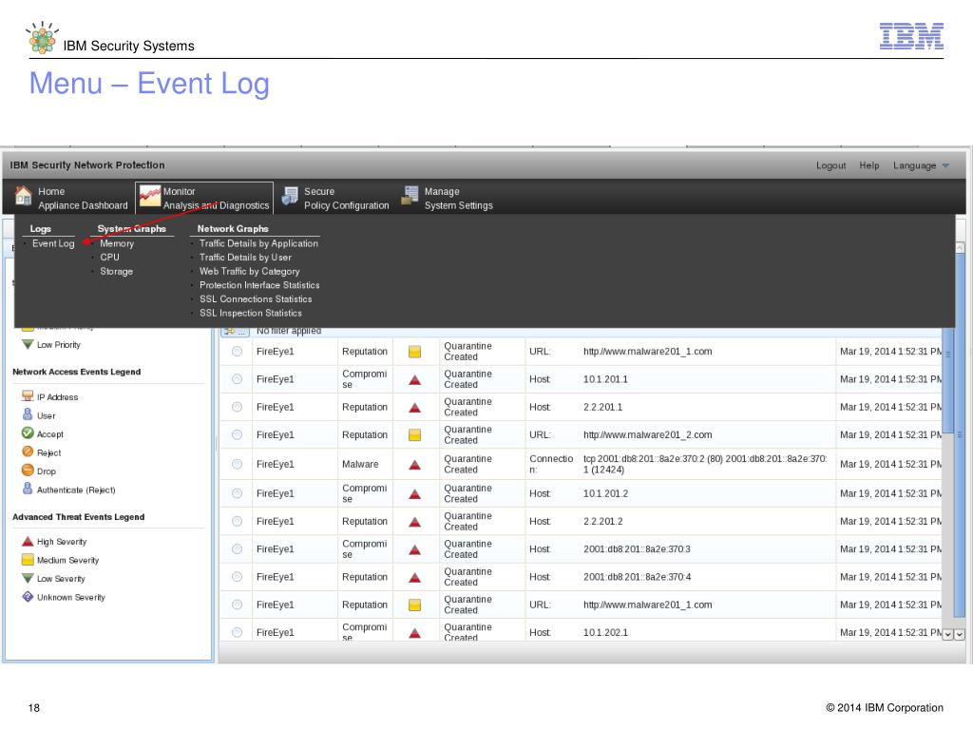Choose Storage under System Graphs
This screenshot has height=730, width=973.
click(x=117, y=272)
